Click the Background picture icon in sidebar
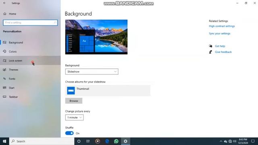258x145 pixels. 4,42
